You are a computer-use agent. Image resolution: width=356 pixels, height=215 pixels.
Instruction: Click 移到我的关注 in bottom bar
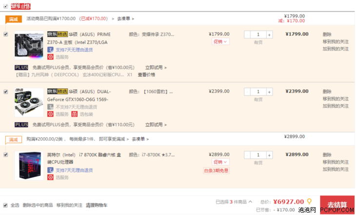tap(69, 205)
